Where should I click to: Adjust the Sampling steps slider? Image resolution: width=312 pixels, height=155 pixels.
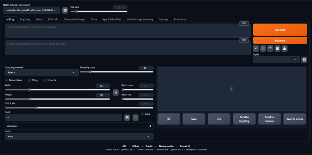click(x=117, y=72)
